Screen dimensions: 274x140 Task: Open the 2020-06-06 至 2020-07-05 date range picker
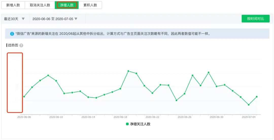click(55, 19)
